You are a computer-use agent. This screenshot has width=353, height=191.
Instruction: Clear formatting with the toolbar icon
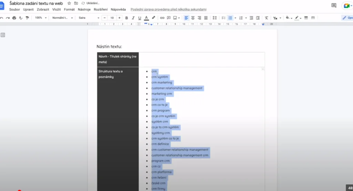click(x=266, y=18)
